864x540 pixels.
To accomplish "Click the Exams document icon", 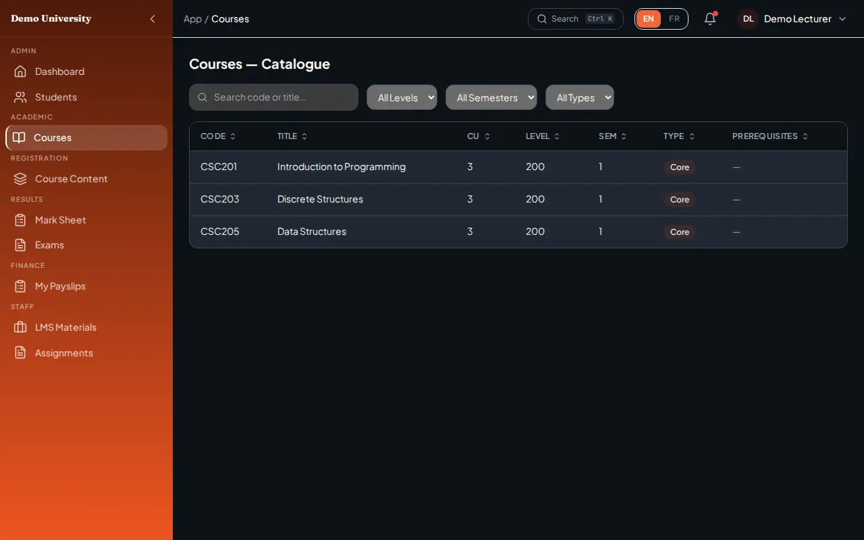I will pyautogui.click(x=20, y=245).
